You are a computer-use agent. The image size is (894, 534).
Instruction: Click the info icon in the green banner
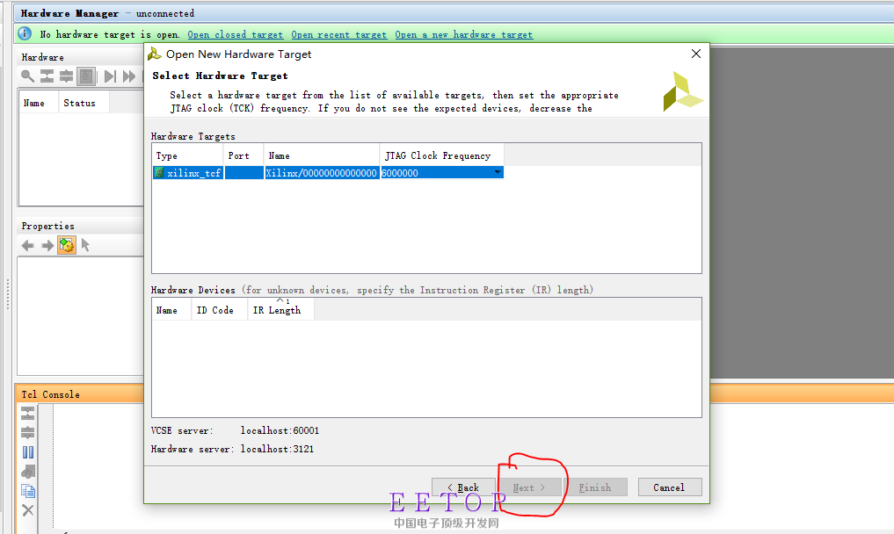click(25, 33)
